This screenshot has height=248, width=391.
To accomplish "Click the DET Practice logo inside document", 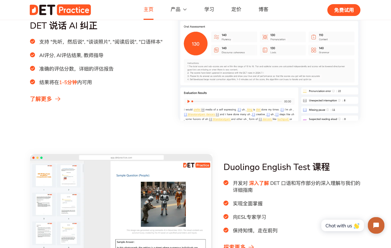I will click(x=197, y=165).
